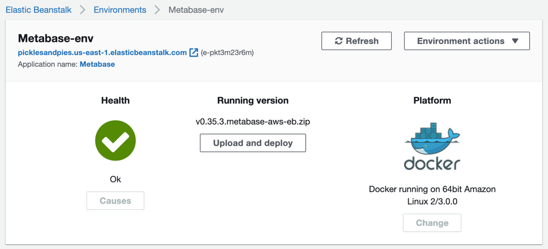Click the Causes button under Health

coord(115,200)
